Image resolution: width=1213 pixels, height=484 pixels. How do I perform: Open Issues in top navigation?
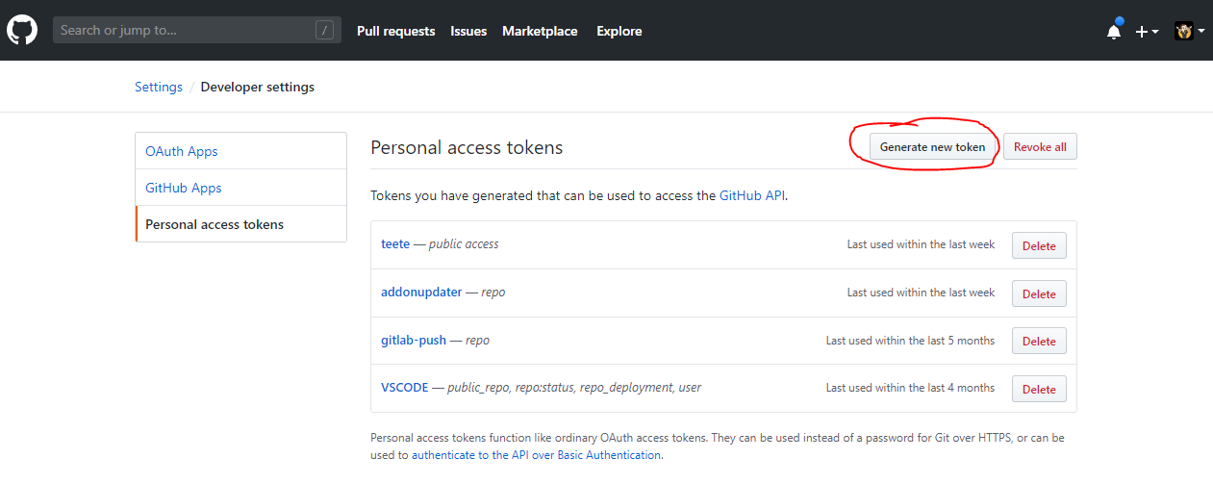468,31
